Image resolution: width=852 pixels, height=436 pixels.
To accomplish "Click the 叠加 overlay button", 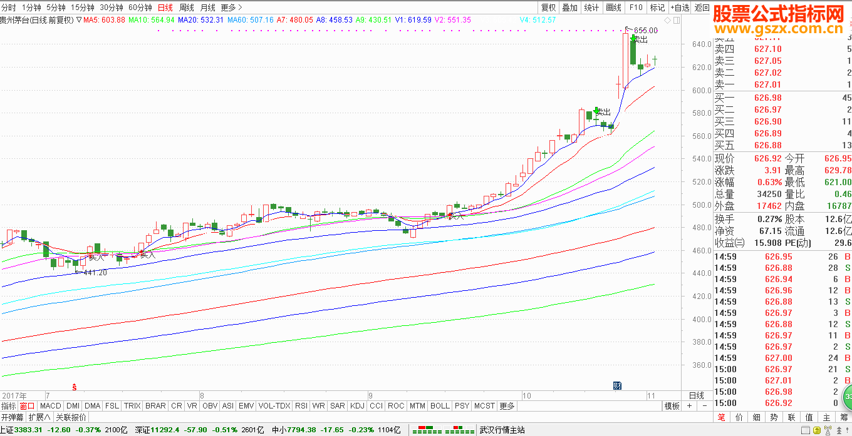I will tap(569, 8).
